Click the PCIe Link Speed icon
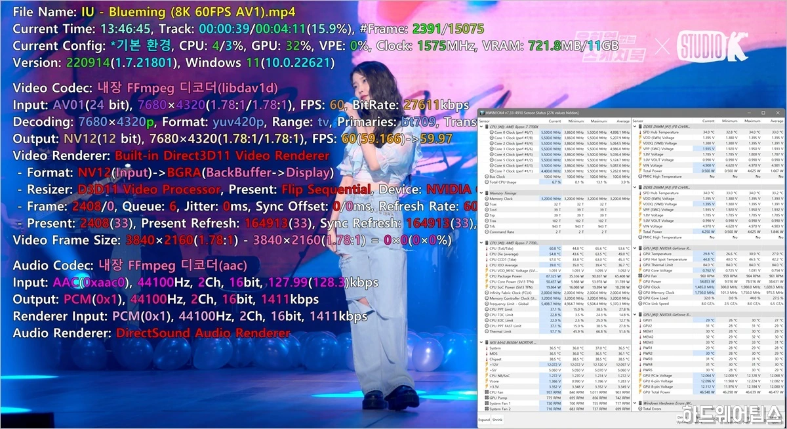This screenshot has width=787, height=429. (x=639, y=304)
